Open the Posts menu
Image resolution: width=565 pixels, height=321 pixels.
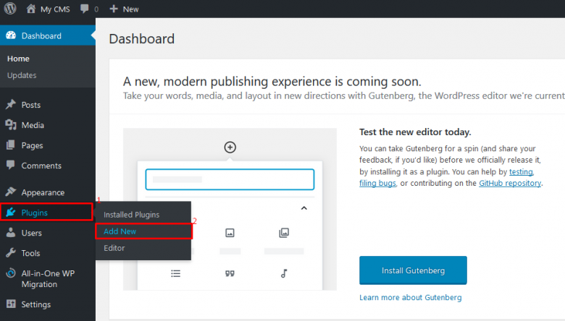[31, 105]
